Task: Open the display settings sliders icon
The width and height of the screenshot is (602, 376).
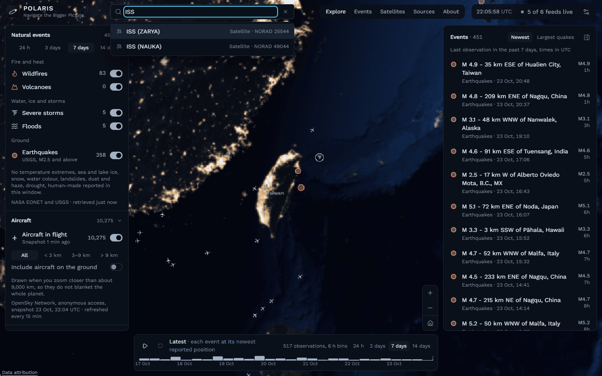Action: pyautogui.click(x=586, y=12)
